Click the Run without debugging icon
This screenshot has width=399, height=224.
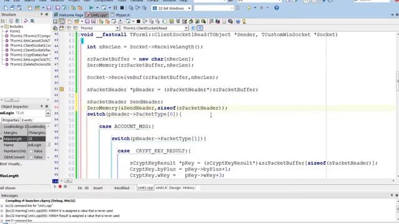pos(103,8)
